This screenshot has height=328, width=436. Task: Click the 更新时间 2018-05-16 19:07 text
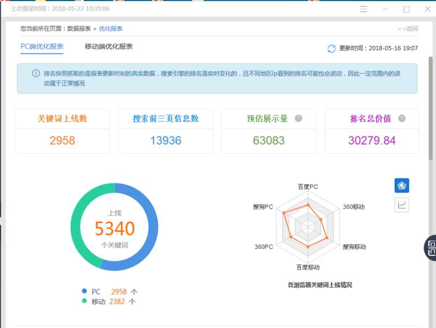pos(378,48)
